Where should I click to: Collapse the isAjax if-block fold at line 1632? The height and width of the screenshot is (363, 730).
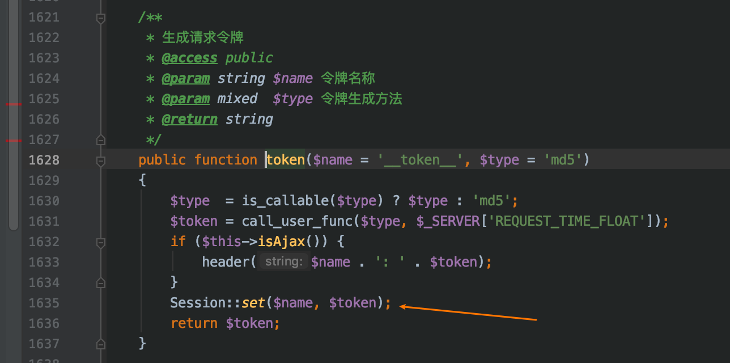tap(101, 242)
